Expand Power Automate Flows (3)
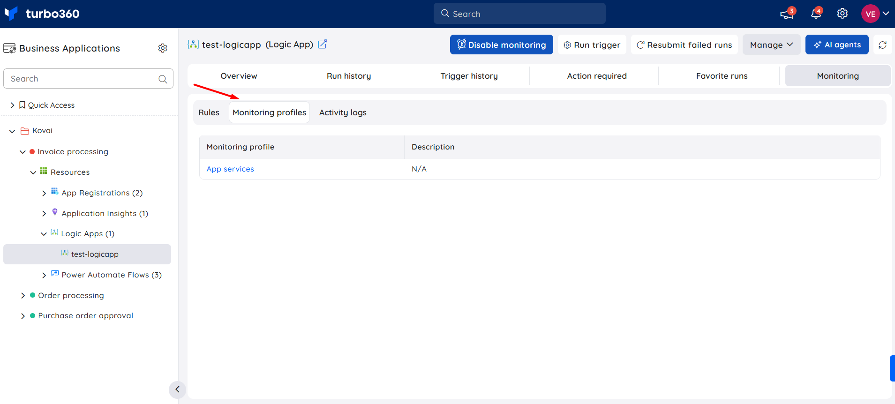This screenshot has height=404, width=895. click(x=44, y=275)
